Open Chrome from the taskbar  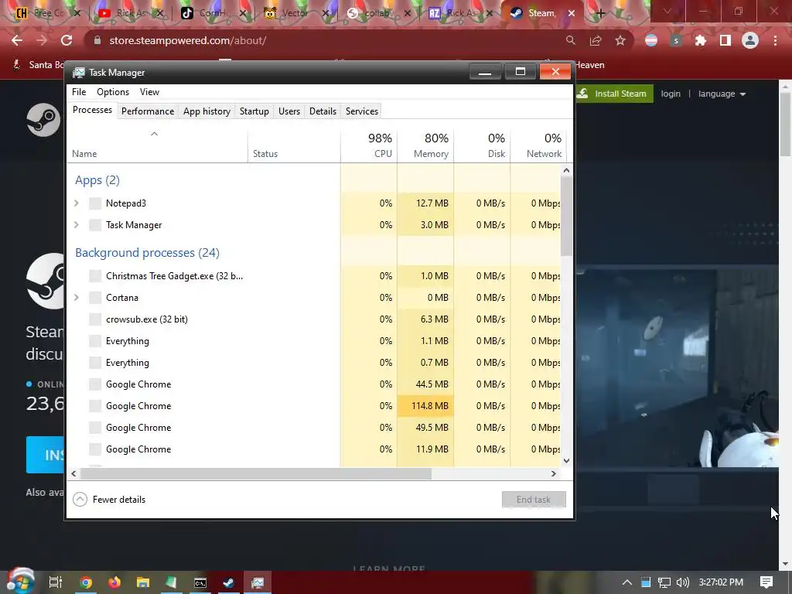tap(86, 582)
